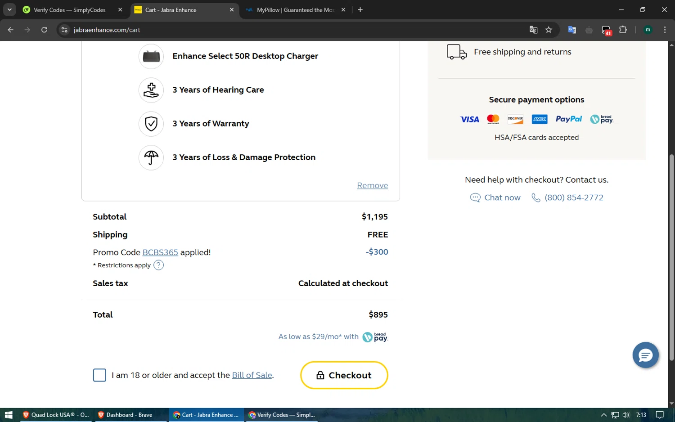Open Chrome three-dot menu
Screen dimensions: 675x422
665,30
